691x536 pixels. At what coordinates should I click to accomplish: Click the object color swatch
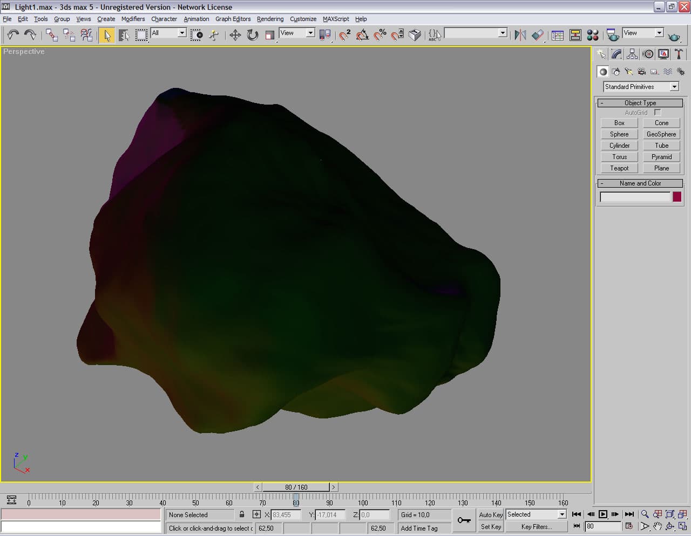[677, 197]
